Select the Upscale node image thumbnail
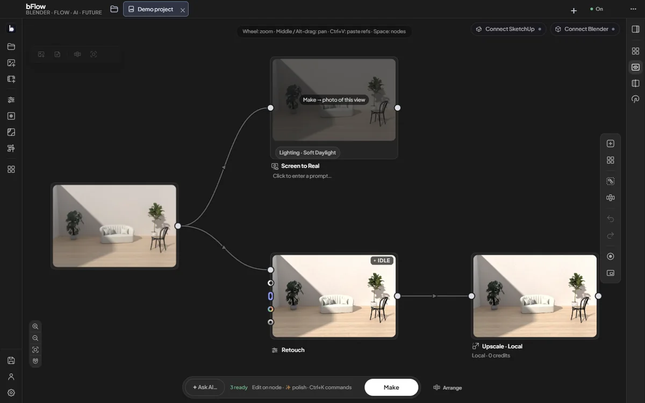Screen dimensions: 645x403 [x=535, y=296]
